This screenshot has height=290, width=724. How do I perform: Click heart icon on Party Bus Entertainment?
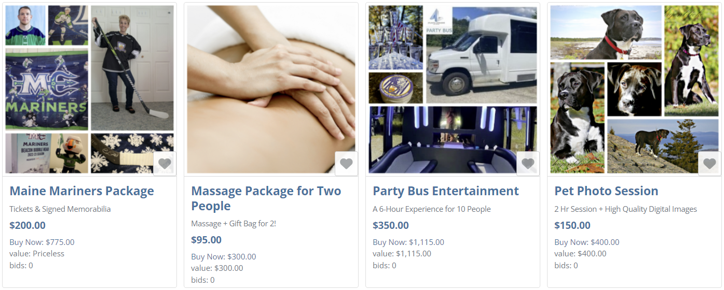click(x=528, y=164)
